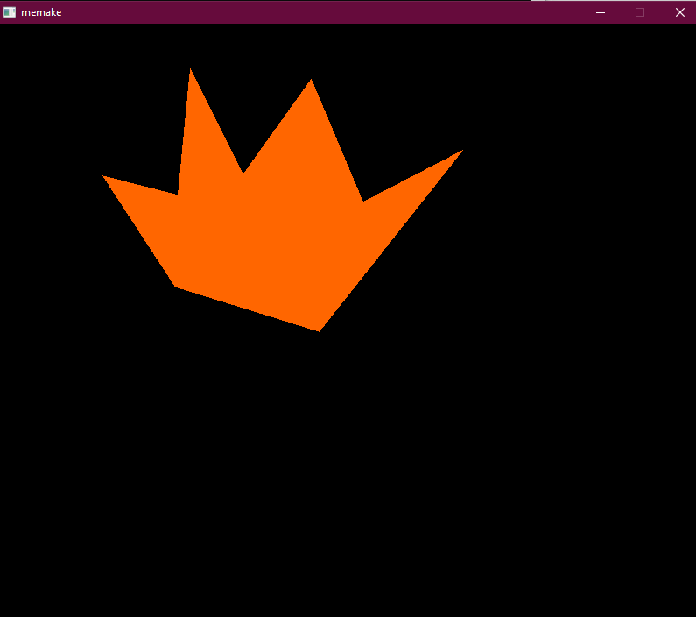Click the memake window app icon
Viewport: 696px width, 617px height.
9,12
